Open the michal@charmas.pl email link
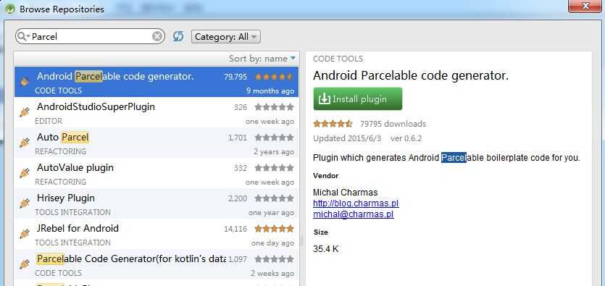The width and height of the screenshot is (605, 286). pyautogui.click(x=353, y=214)
